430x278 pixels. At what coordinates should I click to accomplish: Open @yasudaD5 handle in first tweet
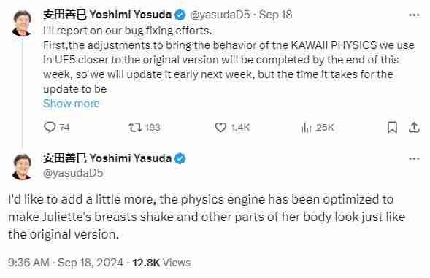[220, 15]
